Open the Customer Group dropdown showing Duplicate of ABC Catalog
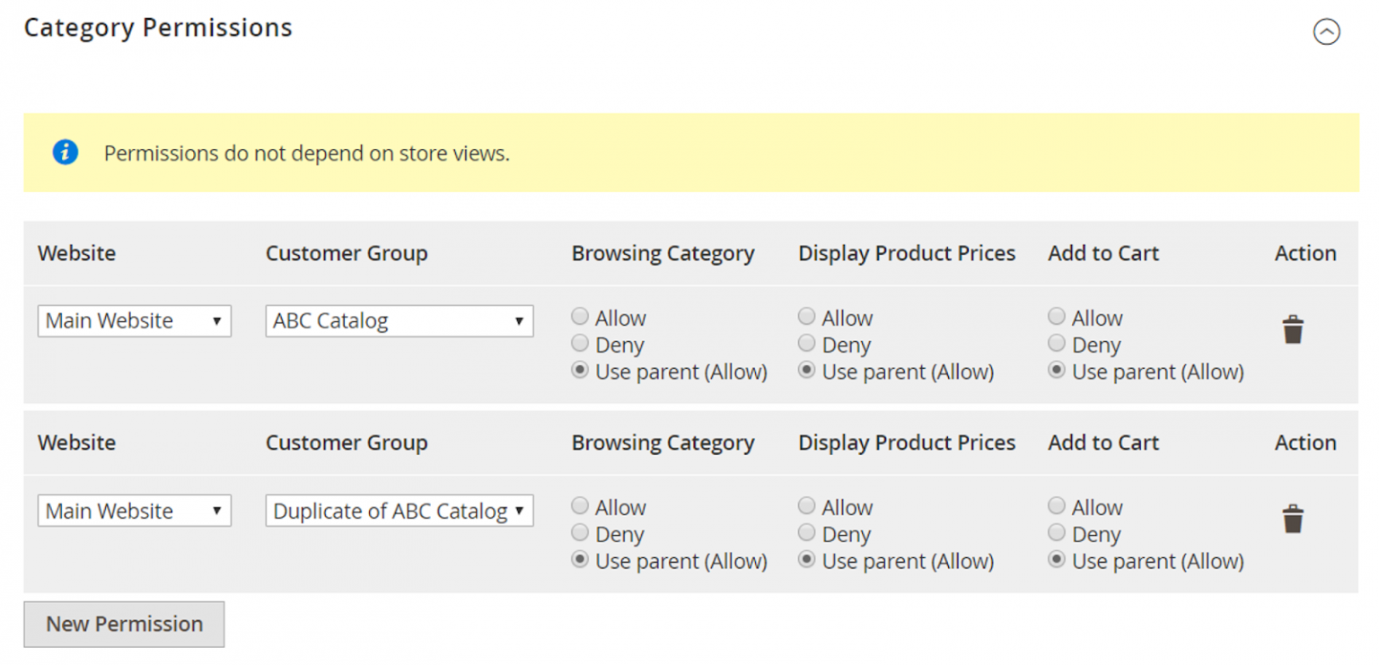The width and height of the screenshot is (1379, 665). (399, 510)
